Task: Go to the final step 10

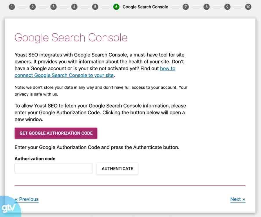Action: [248, 6]
